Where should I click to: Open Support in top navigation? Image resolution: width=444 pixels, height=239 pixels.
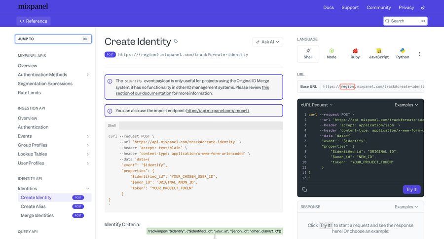[x=350, y=8]
